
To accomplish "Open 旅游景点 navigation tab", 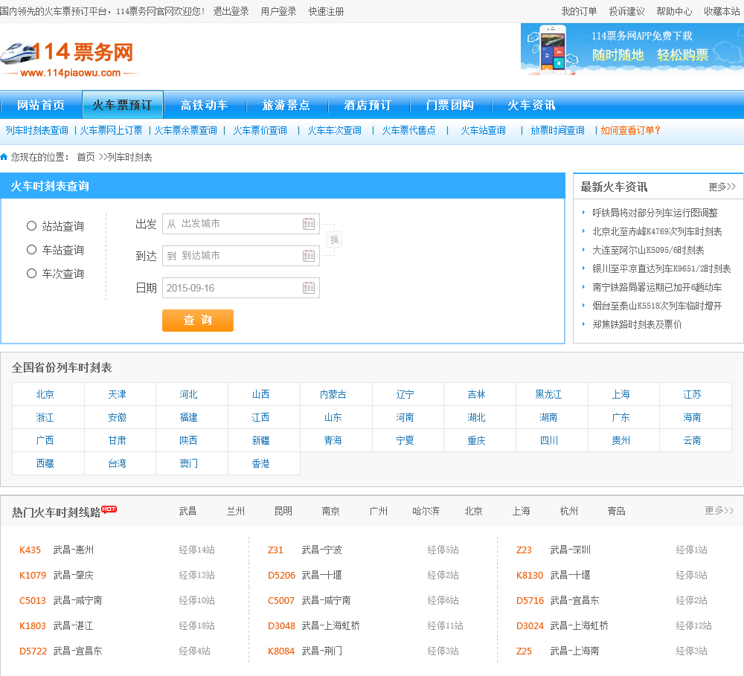I will point(286,105).
